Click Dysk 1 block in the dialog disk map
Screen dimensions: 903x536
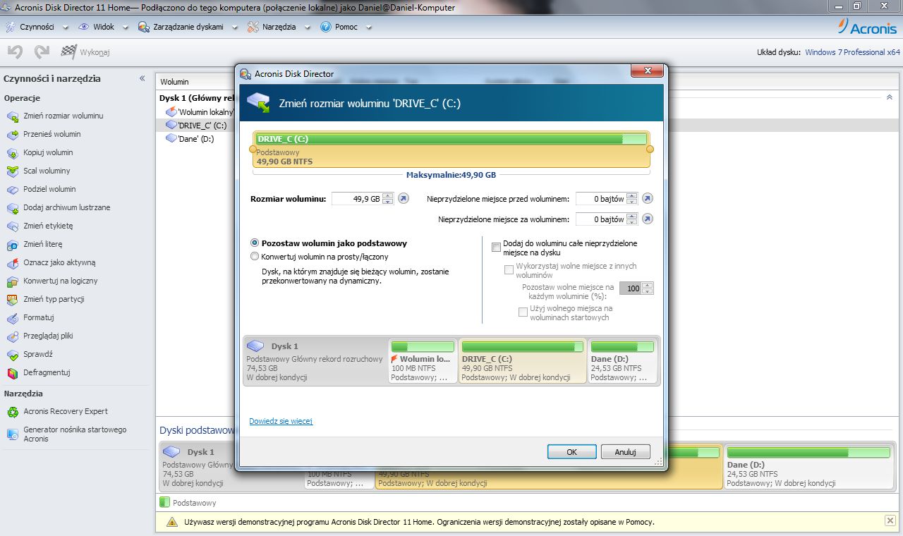315,360
